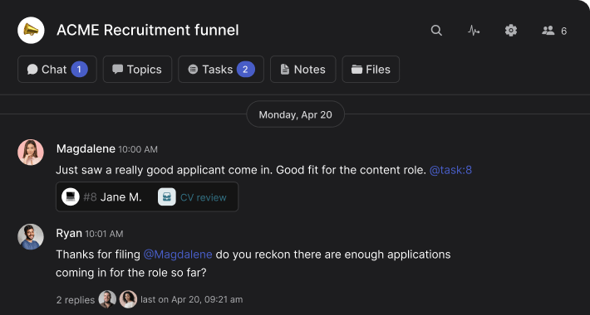Click the laptop icon on task card
This screenshot has height=315, width=590.
pos(71,196)
